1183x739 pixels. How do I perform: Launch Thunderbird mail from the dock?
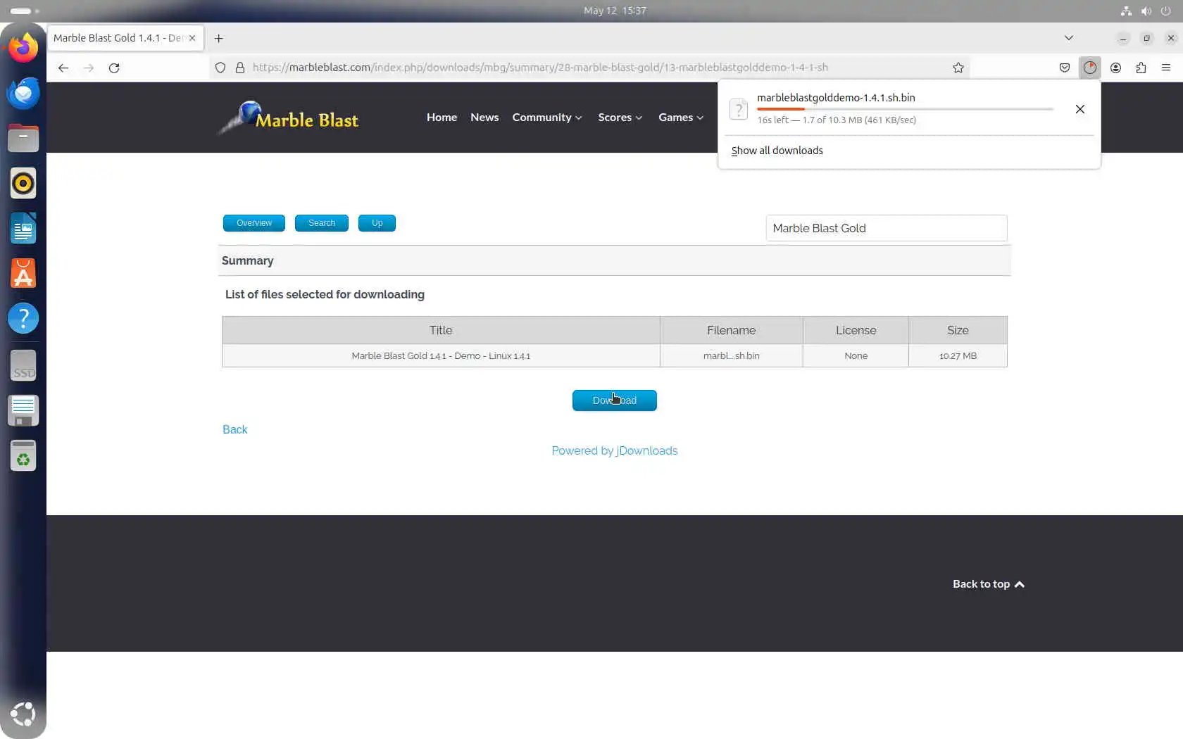23,93
